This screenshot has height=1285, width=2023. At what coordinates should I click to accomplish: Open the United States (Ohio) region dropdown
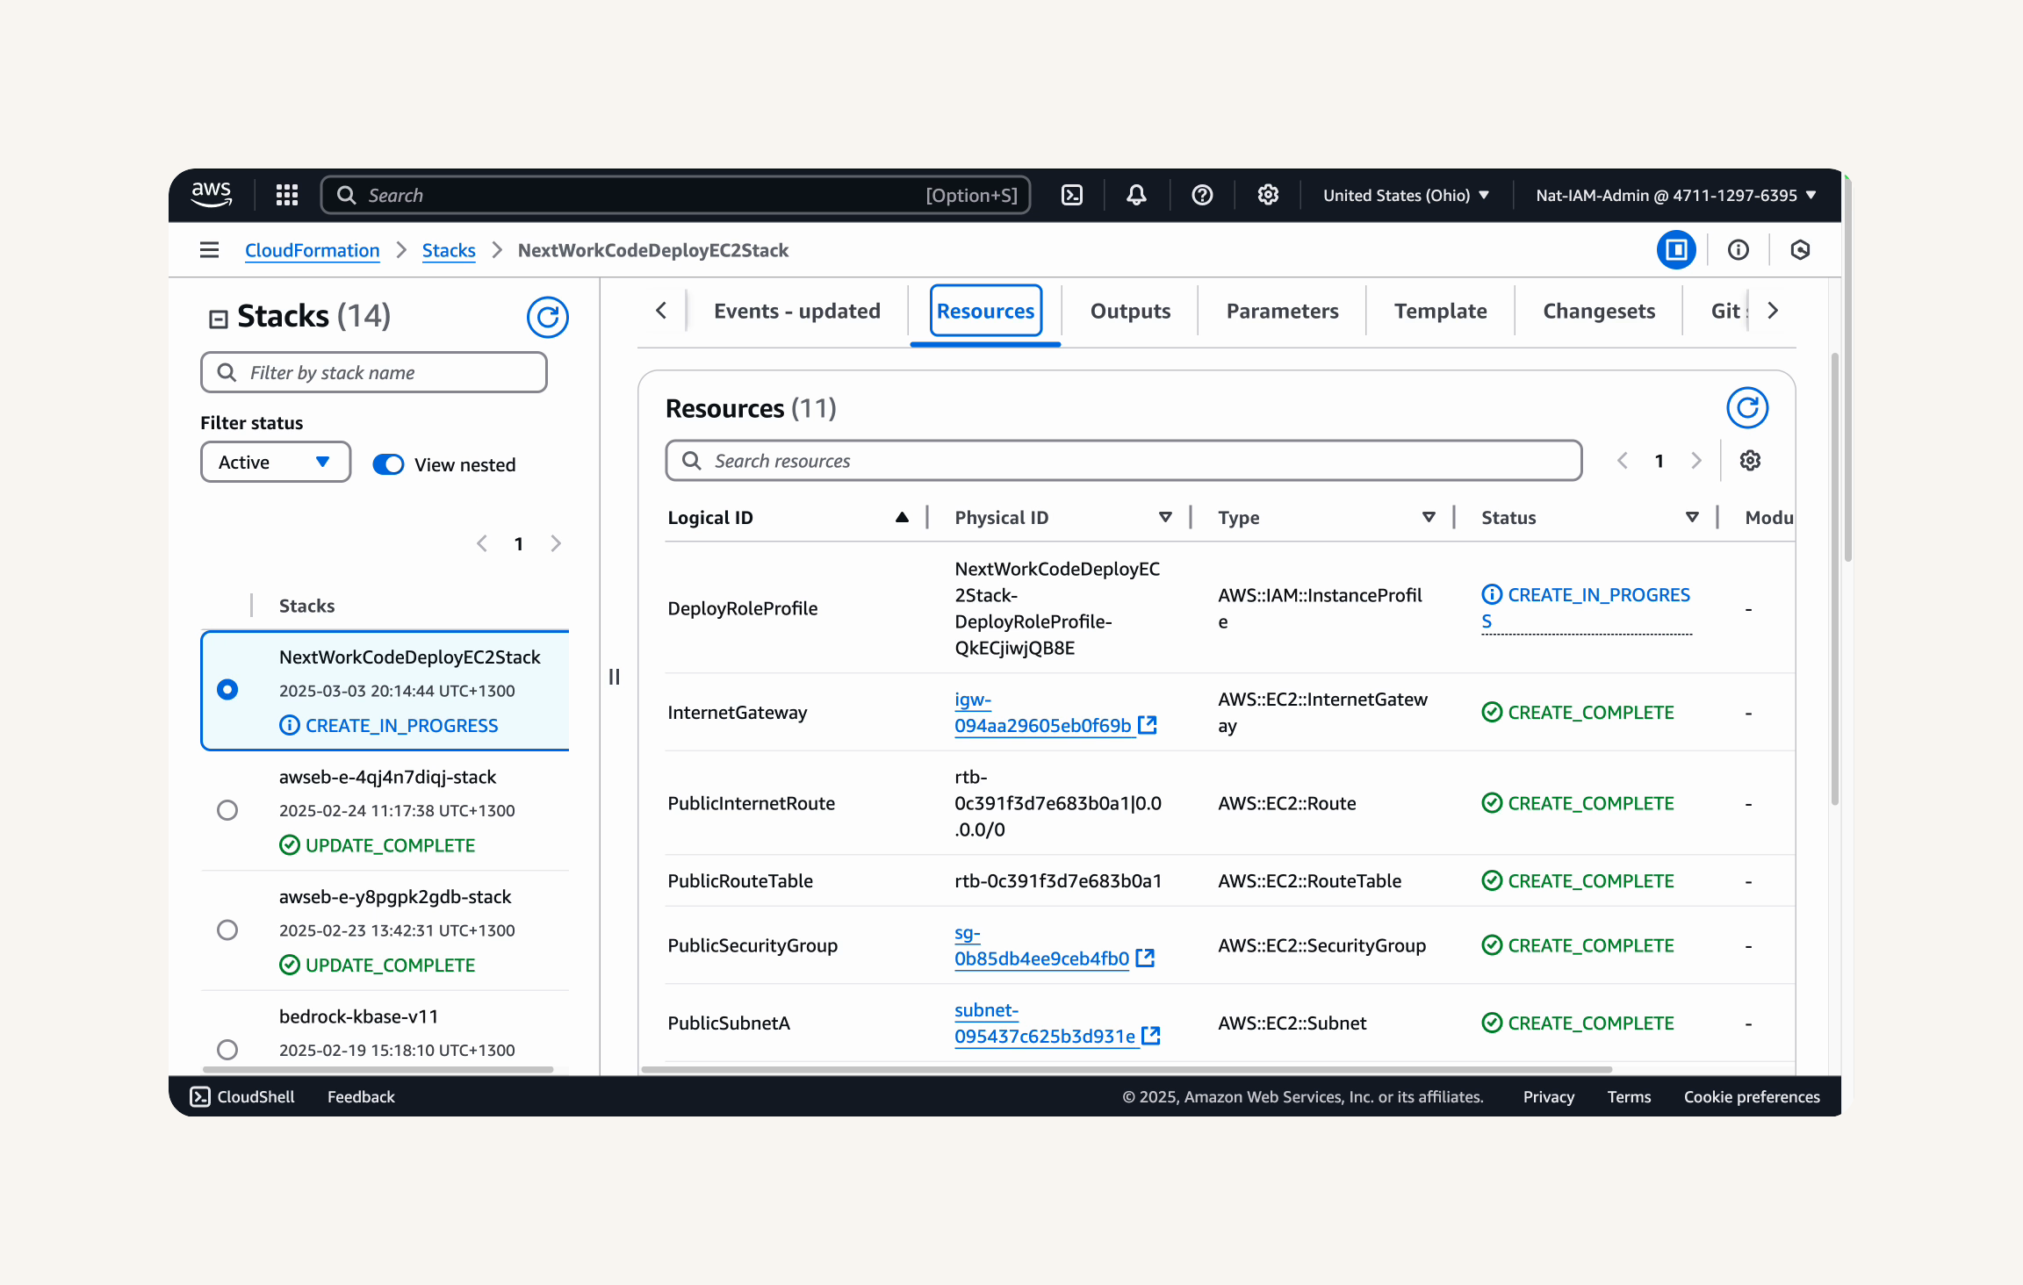tap(1407, 195)
